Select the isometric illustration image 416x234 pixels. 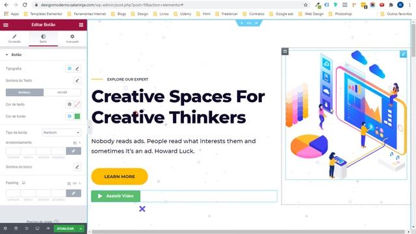coord(346,115)
